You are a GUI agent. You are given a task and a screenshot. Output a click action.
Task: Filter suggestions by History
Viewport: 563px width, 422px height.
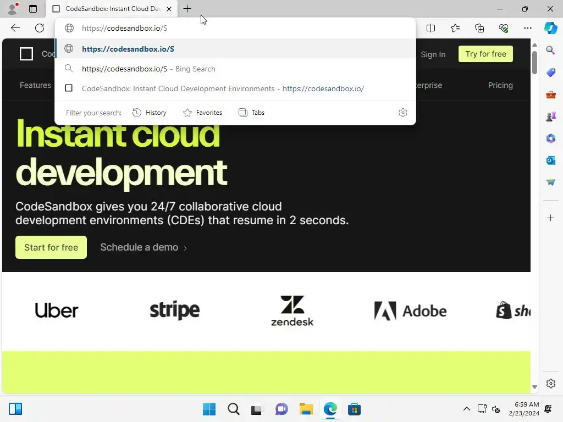click(x=150, y=113)
